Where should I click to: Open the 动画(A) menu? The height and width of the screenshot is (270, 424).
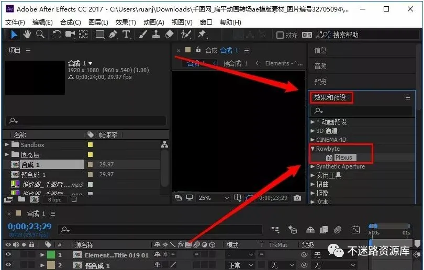[154, 22]
